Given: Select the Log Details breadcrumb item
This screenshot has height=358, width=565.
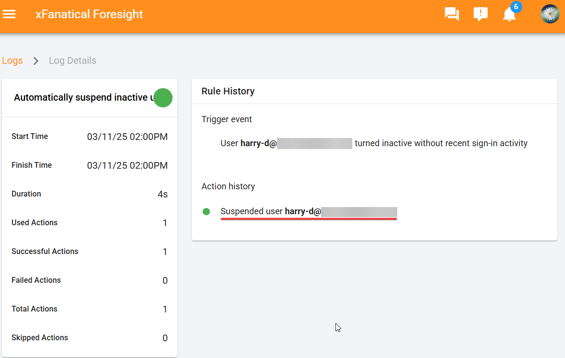Looking at the screenshot, I should pyautogui.click(x=72, y=60).
